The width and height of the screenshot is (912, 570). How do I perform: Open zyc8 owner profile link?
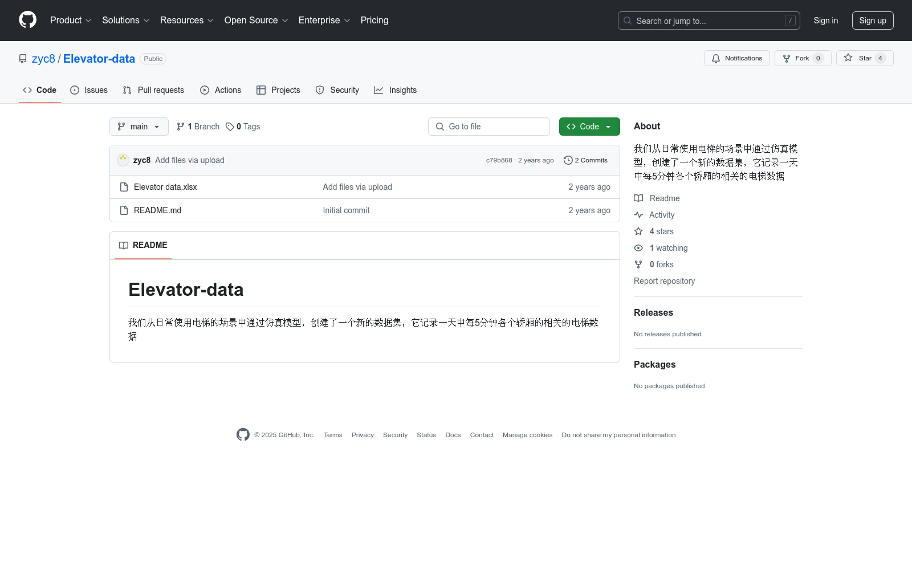click(x=43, y=59)
